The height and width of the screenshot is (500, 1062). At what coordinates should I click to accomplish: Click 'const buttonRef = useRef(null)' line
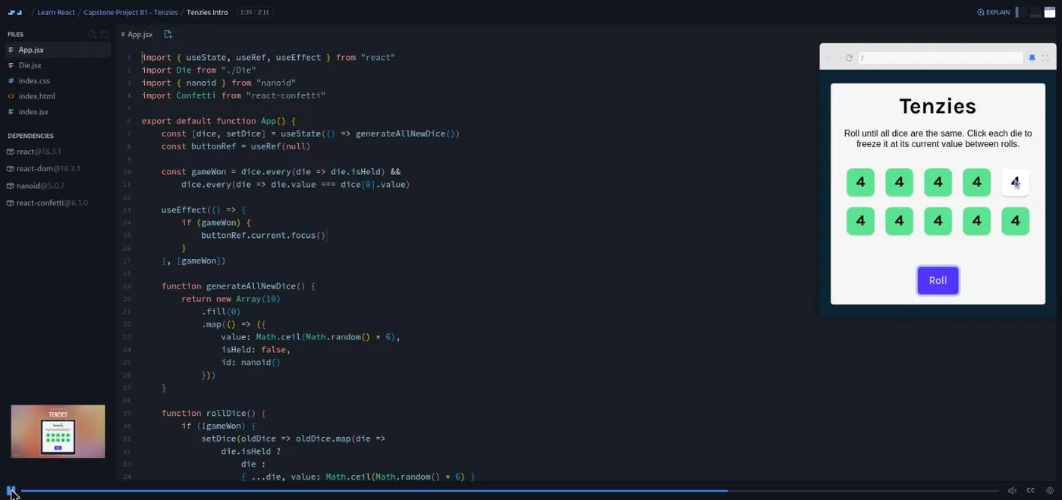pos(236,146)
